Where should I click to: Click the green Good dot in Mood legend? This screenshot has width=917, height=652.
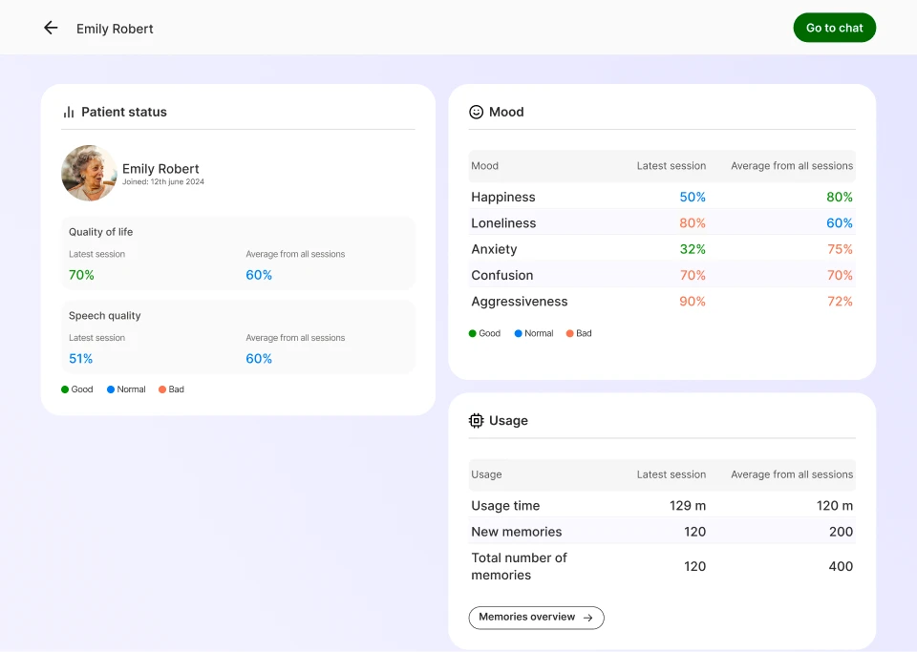tap(473, 333)
